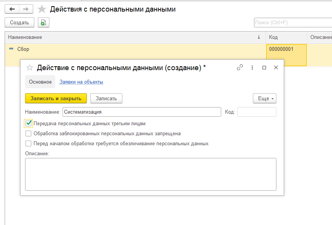Click the Создать button
The width and height of the screenshot is (332, 225).
[19, 23]
